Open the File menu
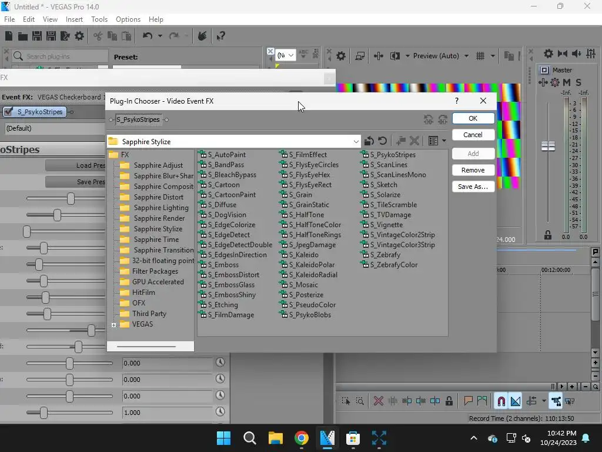602x452 pixels. click(9, 19)
